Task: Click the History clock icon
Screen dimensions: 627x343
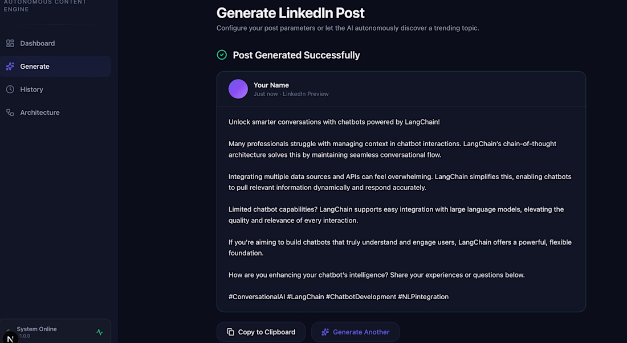Action: click(x=10, y=89)
